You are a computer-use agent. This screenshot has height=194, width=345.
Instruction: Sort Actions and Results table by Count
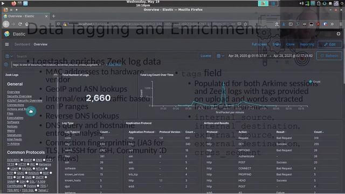click(319, 132)
